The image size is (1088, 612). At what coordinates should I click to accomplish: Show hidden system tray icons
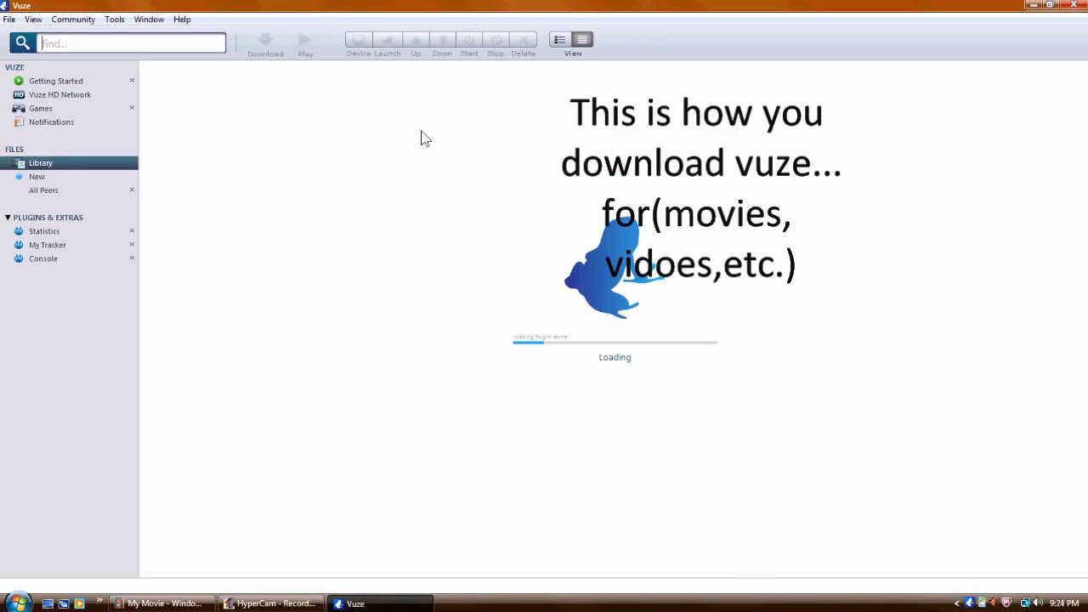coord(957,603)
